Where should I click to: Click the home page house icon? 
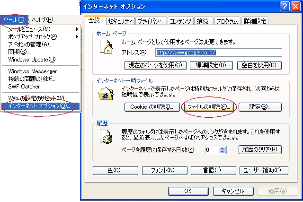pyautogui.click(x=106, y=46)
